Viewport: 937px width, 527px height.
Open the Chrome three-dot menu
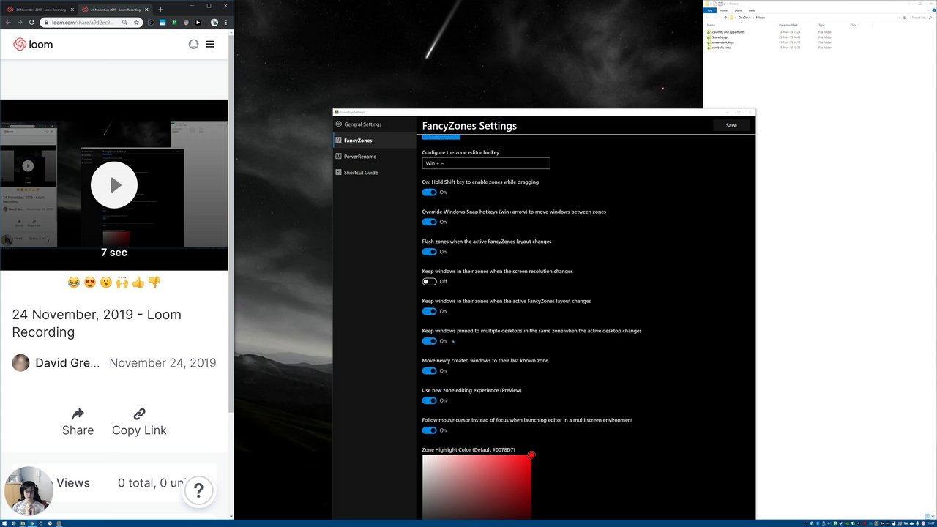[227, 23]
